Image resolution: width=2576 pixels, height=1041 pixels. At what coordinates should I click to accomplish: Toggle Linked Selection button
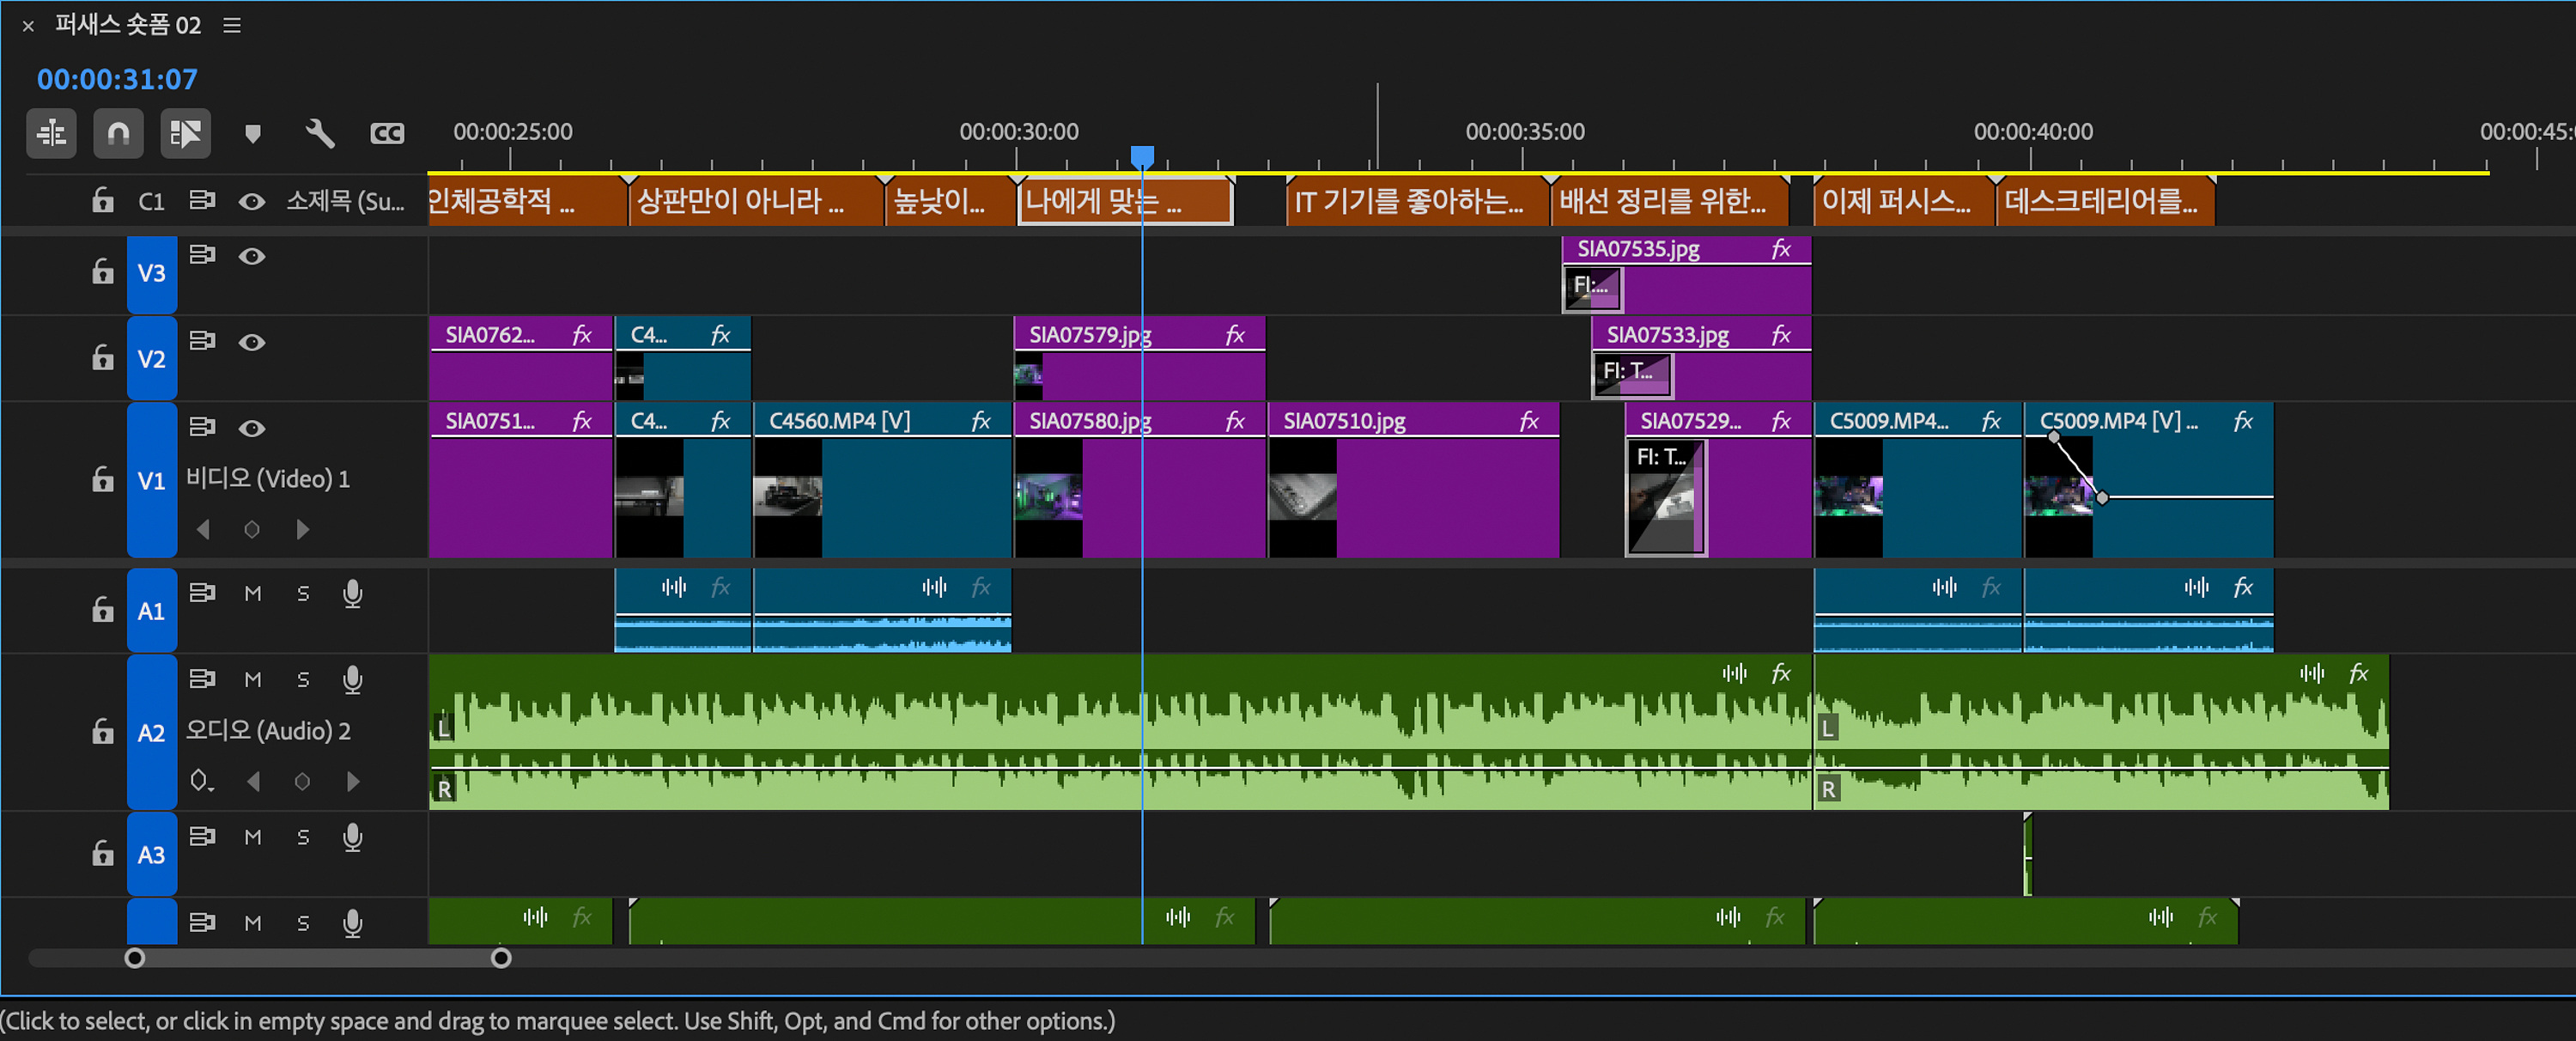pos(185,133)
